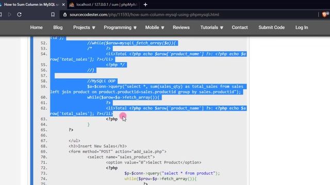Click the Submit Code link

tap(272, 27)
